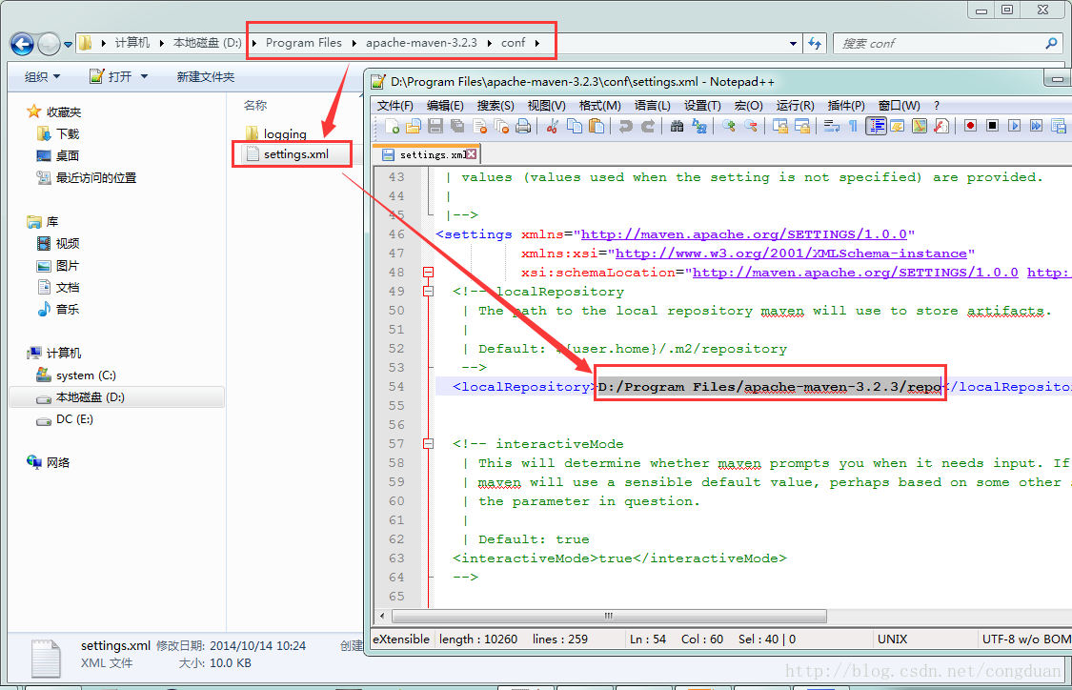Image resolution: width=1072 pixels, height=690 pixels.
Task: Click the Open file icon in Notepad++
Action: coord(414,126)
